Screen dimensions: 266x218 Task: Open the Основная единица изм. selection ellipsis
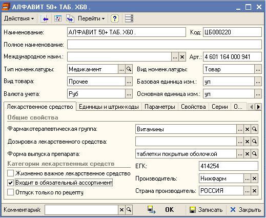[258, 94]
